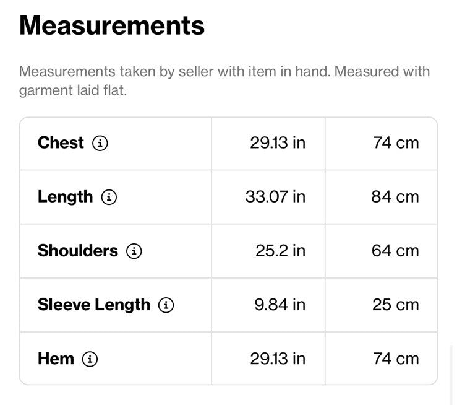Click the 29.13 in Hem value
This screenshot has width=457, height=405.
[x=278, y=359]
